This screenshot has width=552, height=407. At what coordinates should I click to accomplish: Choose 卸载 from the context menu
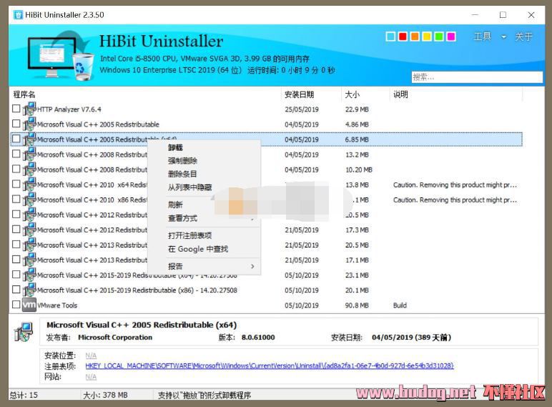pos(175,147)
